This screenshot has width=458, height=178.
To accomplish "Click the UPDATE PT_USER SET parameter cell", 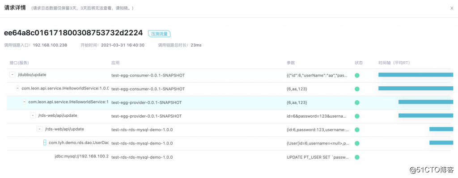I will tap(318, 157).
